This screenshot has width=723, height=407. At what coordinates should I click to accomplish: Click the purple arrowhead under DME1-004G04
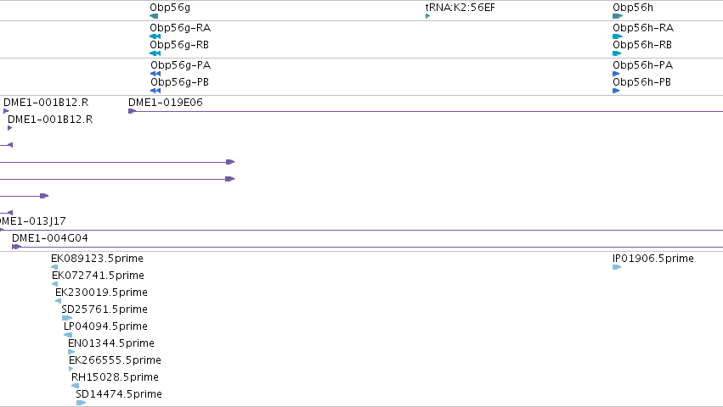(17, 247)
